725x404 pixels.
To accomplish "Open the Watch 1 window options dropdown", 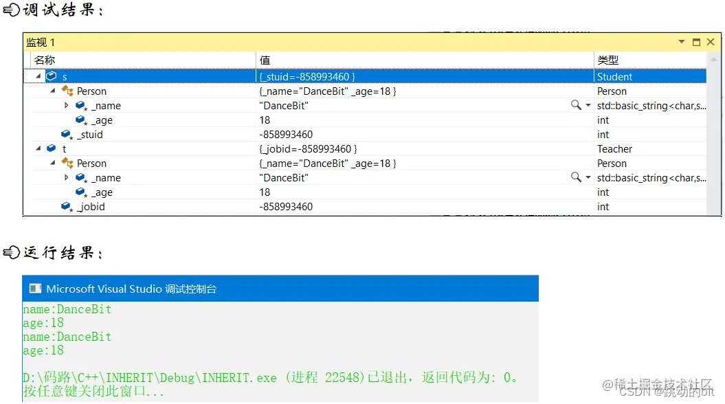I will coord(682,42).
